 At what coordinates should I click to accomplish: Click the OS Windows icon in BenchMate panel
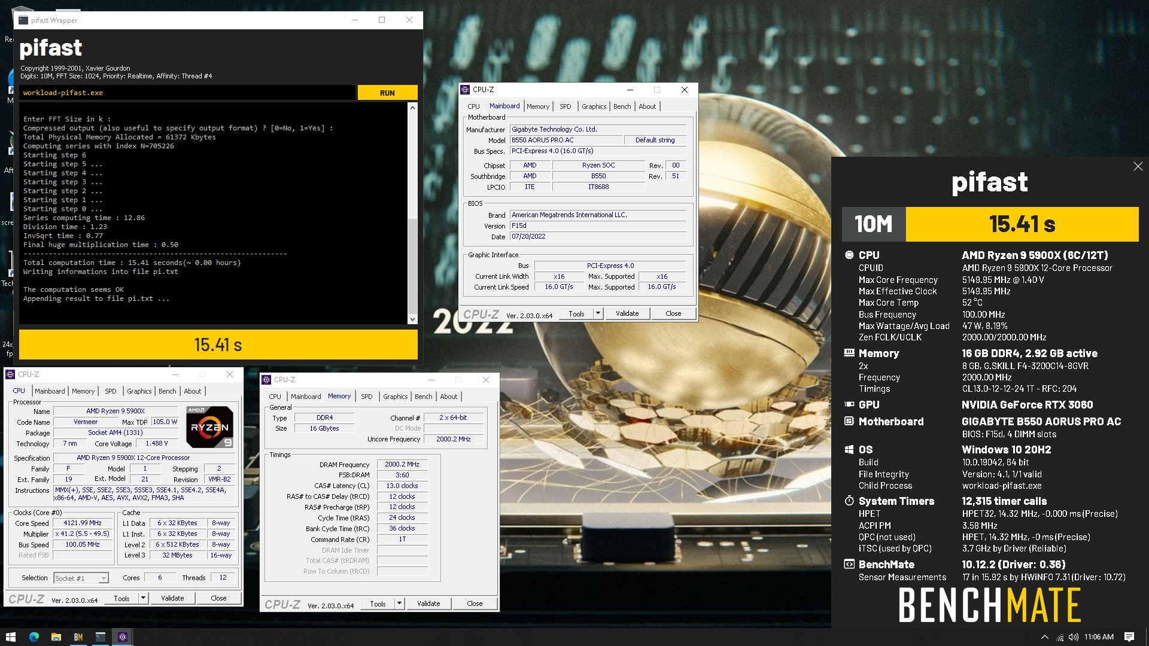(x=849, y=449)
